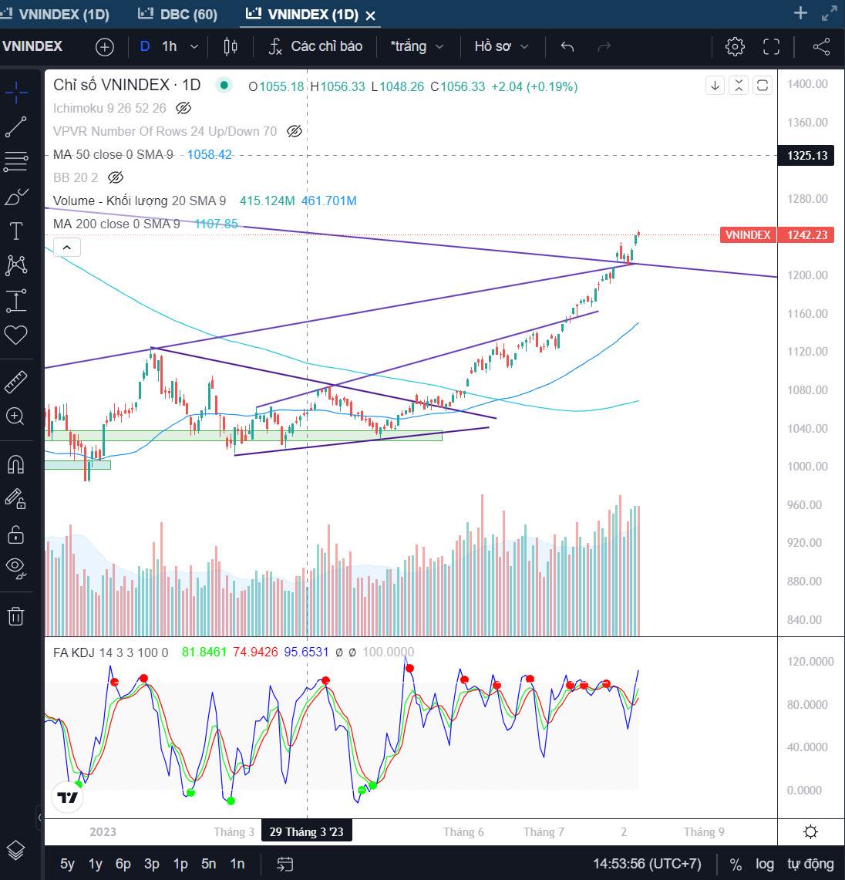Add a new chart tab
The image size is (845, 880).
coord(801,13)
